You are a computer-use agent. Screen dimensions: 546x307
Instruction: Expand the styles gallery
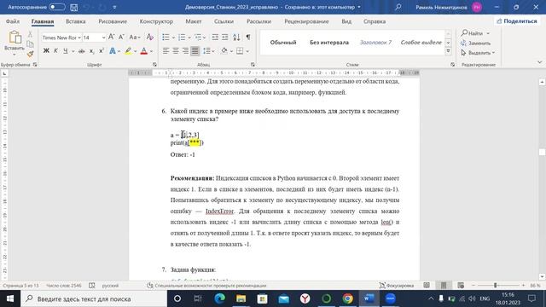point(448,51)
